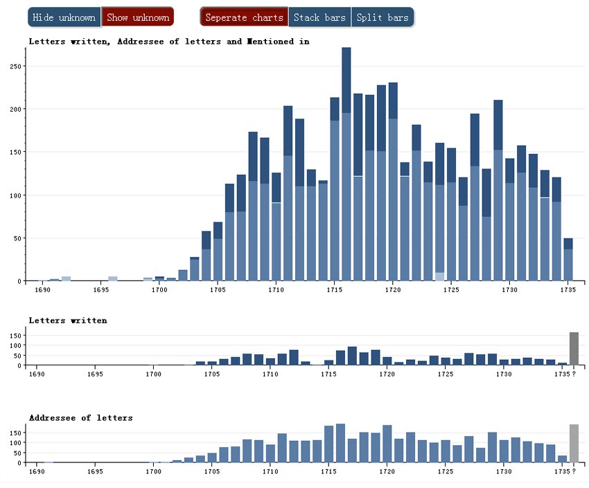Click the '1715' label in Addressee of letters chart
Viewport: 589px width, 488px height.
point(328,471)
